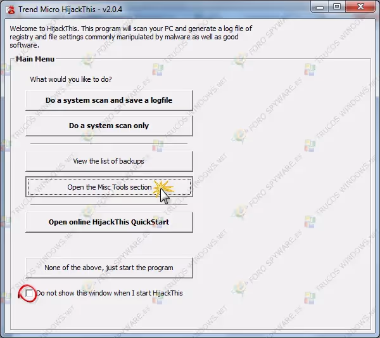
Task: Maximize the HijackThis window
Action: tap(337, 7)
